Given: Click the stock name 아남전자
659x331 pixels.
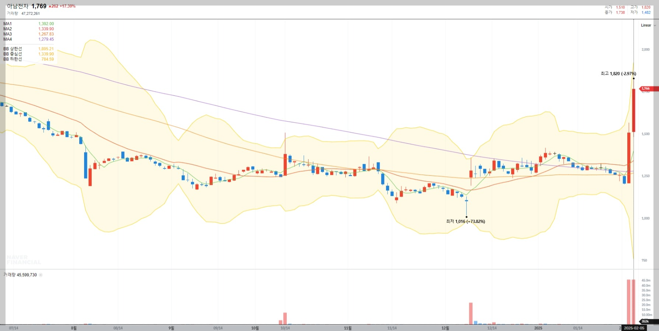Looking at the screenshot, I should tap(18, 6).
